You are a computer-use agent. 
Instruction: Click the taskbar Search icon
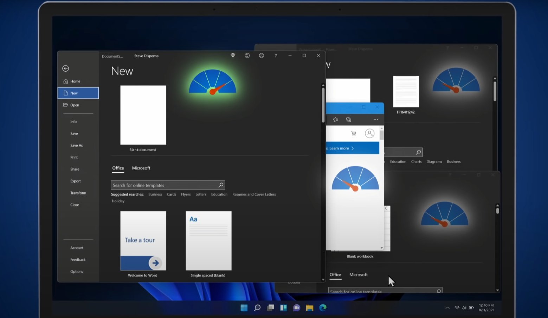pos(257,308)
